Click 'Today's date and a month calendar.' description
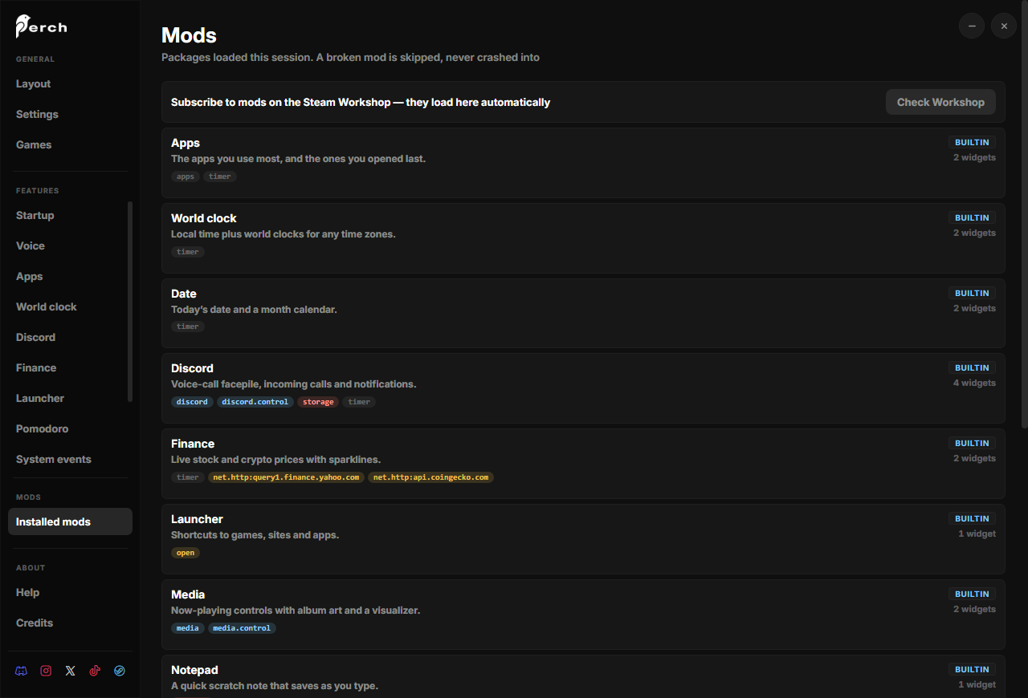The width and height of the screenshot is (1028, 698). pos(254,310)
